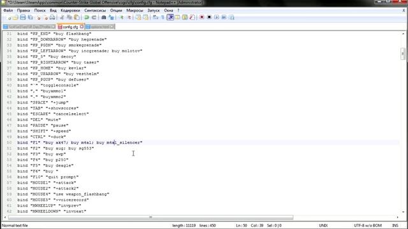Click the Zoom In toolbar icon
The image size is (408, 229).
coord(121,17)
